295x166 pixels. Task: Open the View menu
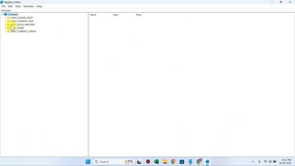tap(18, 6)
